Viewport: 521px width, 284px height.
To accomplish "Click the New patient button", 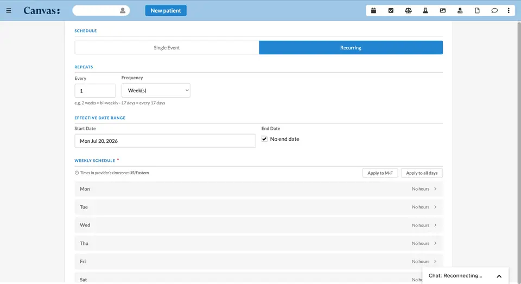I will (x=166, y=11).
